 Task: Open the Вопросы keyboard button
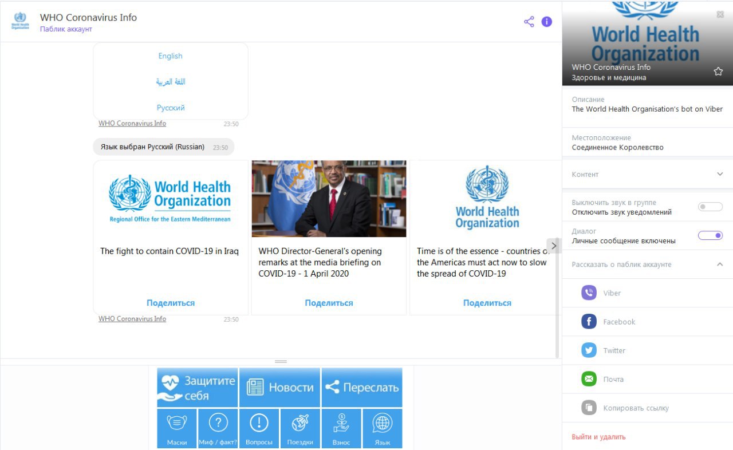pyautogui.click(x=259, y=428)
